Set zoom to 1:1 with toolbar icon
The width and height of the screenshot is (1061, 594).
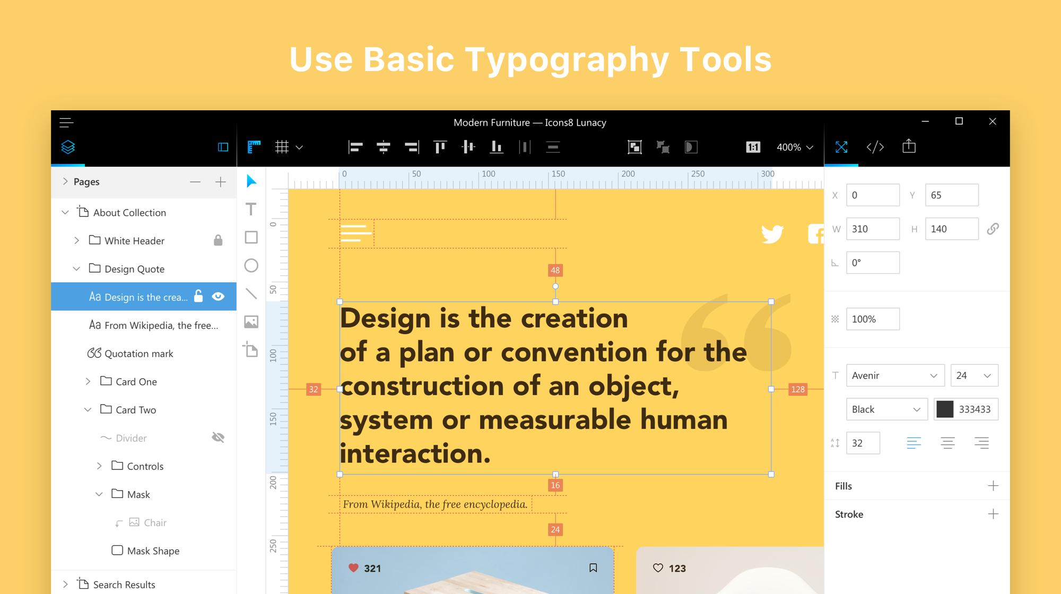(x=753, y=147)
